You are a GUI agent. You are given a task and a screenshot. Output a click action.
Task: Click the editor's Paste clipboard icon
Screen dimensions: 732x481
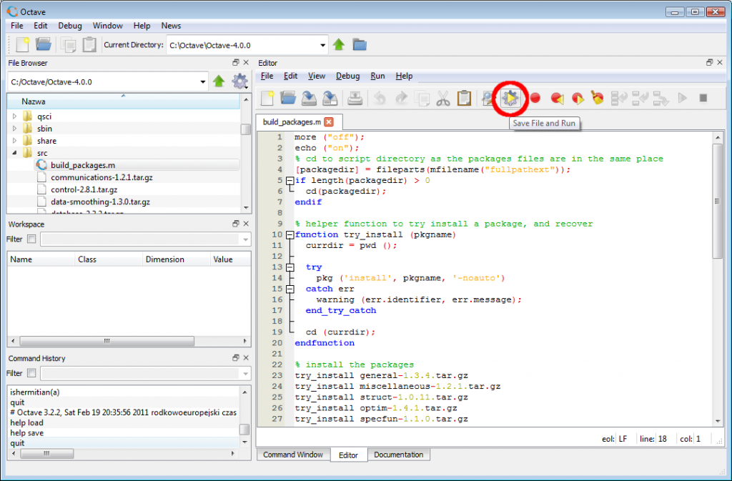pos(464,99)
